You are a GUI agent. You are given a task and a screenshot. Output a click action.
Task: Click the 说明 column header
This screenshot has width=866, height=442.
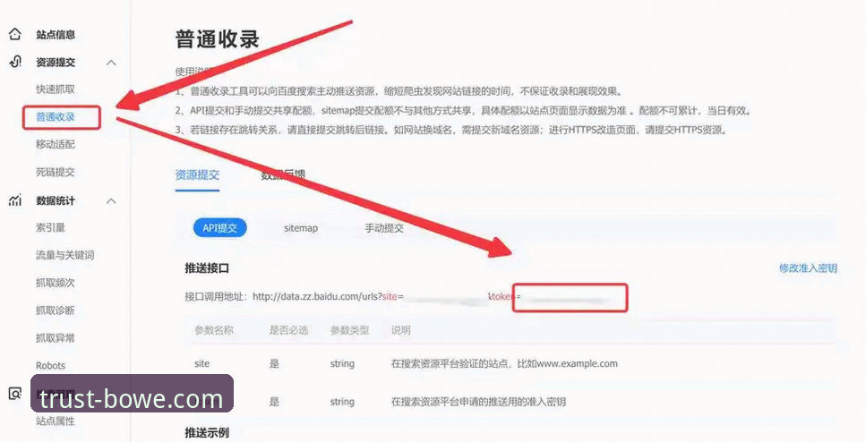point(401,330)
